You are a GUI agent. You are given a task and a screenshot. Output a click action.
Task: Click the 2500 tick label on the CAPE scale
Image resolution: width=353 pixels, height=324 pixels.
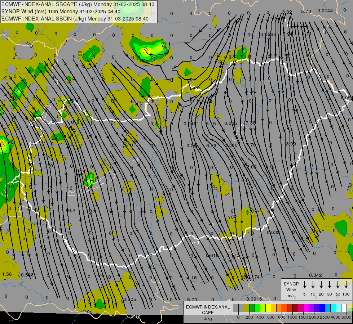325,317
